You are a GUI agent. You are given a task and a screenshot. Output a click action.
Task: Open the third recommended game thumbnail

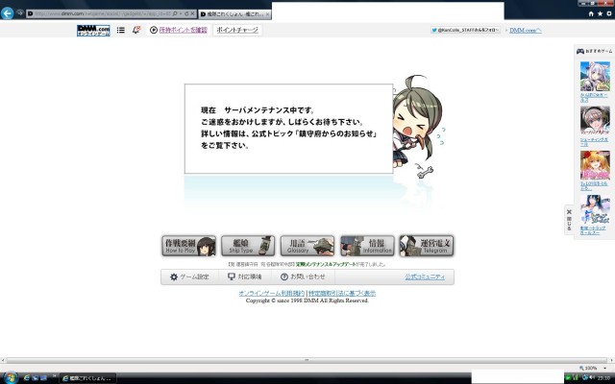click(595, 165)
